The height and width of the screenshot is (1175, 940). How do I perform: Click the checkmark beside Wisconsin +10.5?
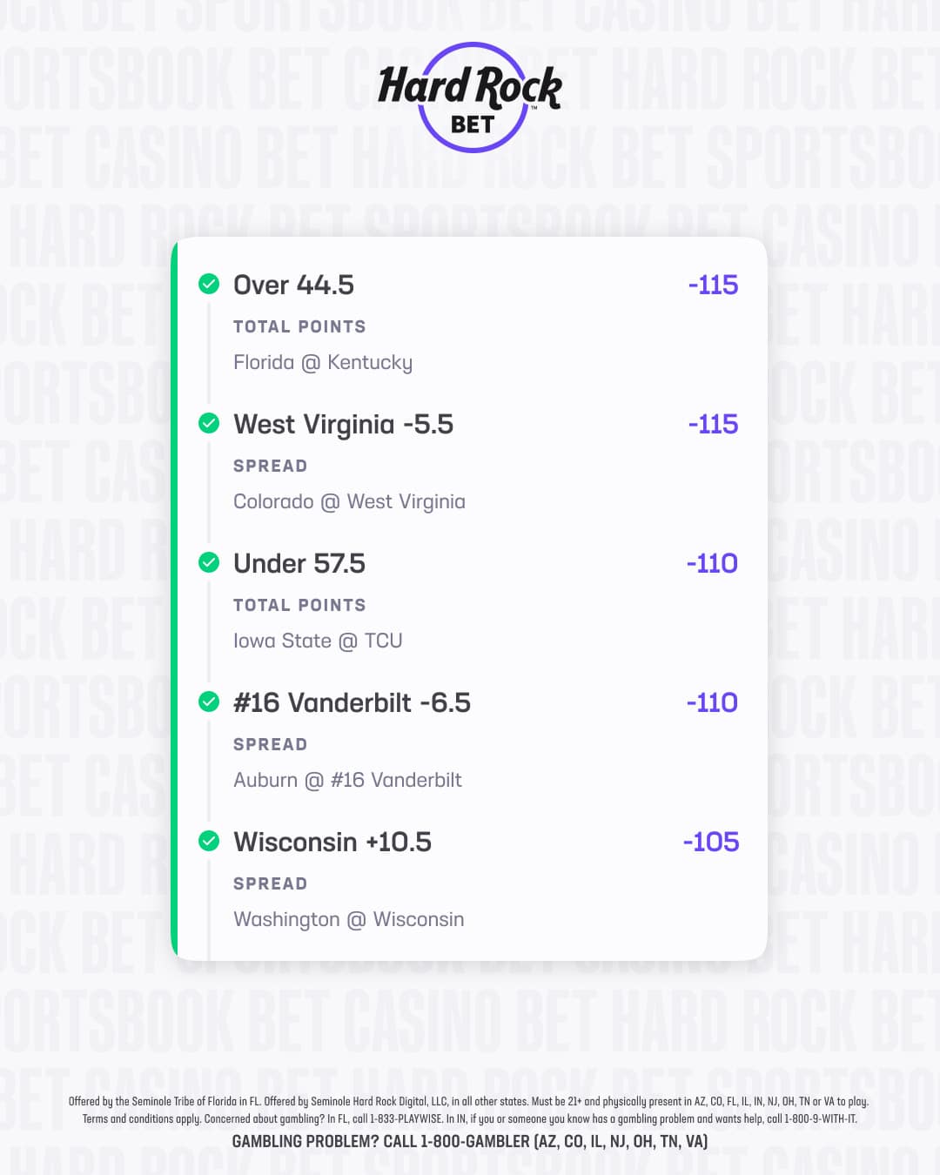209,841
